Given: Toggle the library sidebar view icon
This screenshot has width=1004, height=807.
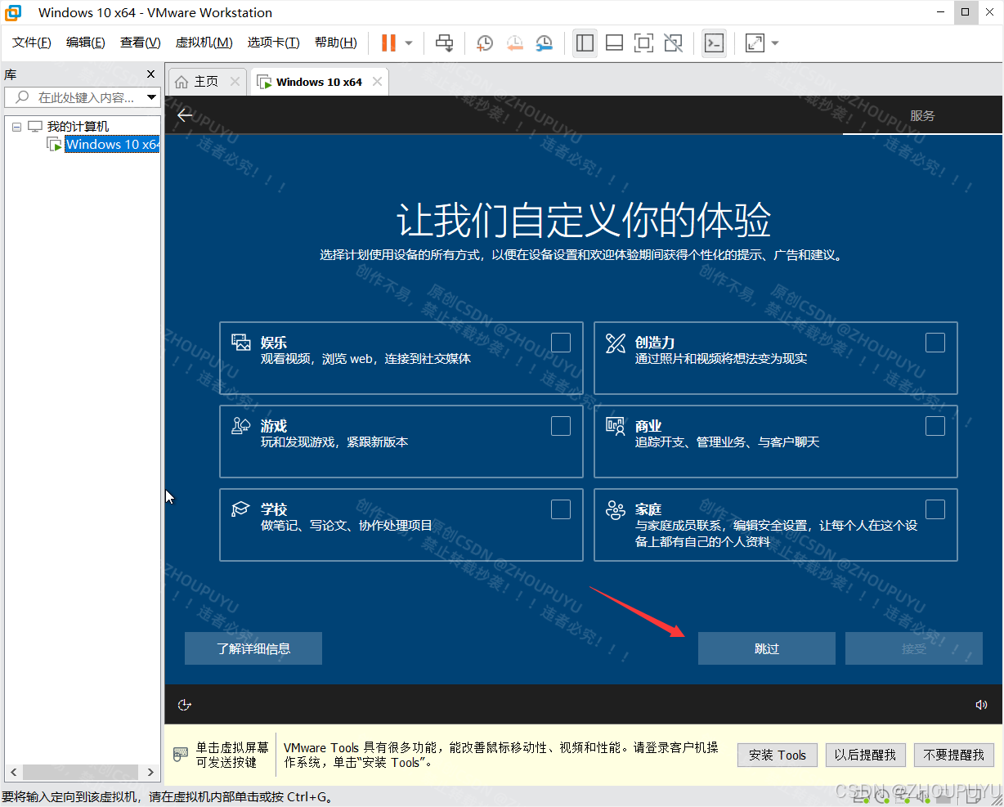Looking at the screenshot, I should click(585, 43).
